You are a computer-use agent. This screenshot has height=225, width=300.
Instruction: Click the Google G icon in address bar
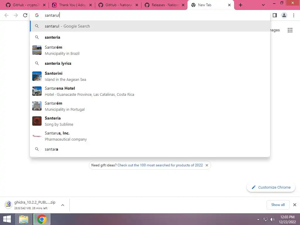(x=37, y=15)
